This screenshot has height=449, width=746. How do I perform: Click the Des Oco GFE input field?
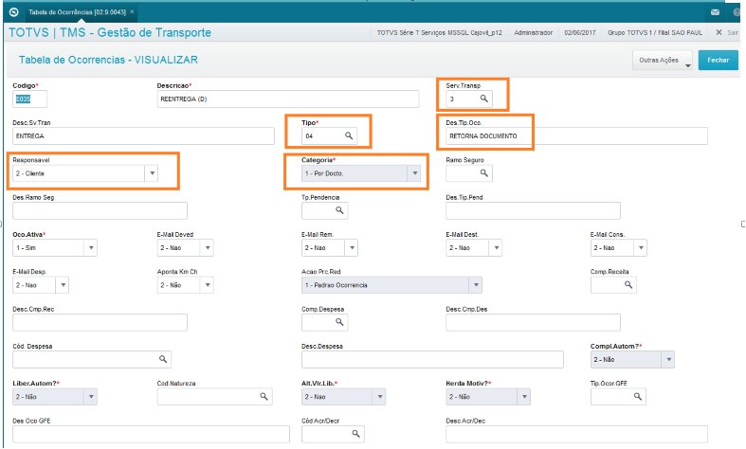tap(151, 434)
